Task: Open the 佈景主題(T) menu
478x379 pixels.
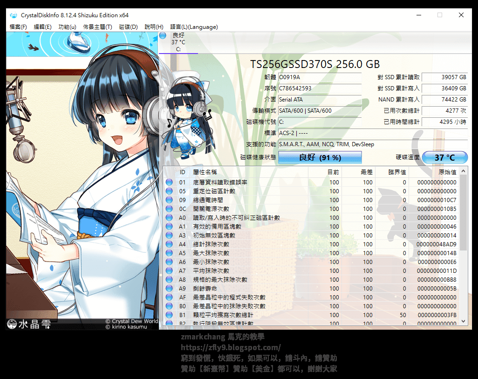Action: click(x=97, y=27)
